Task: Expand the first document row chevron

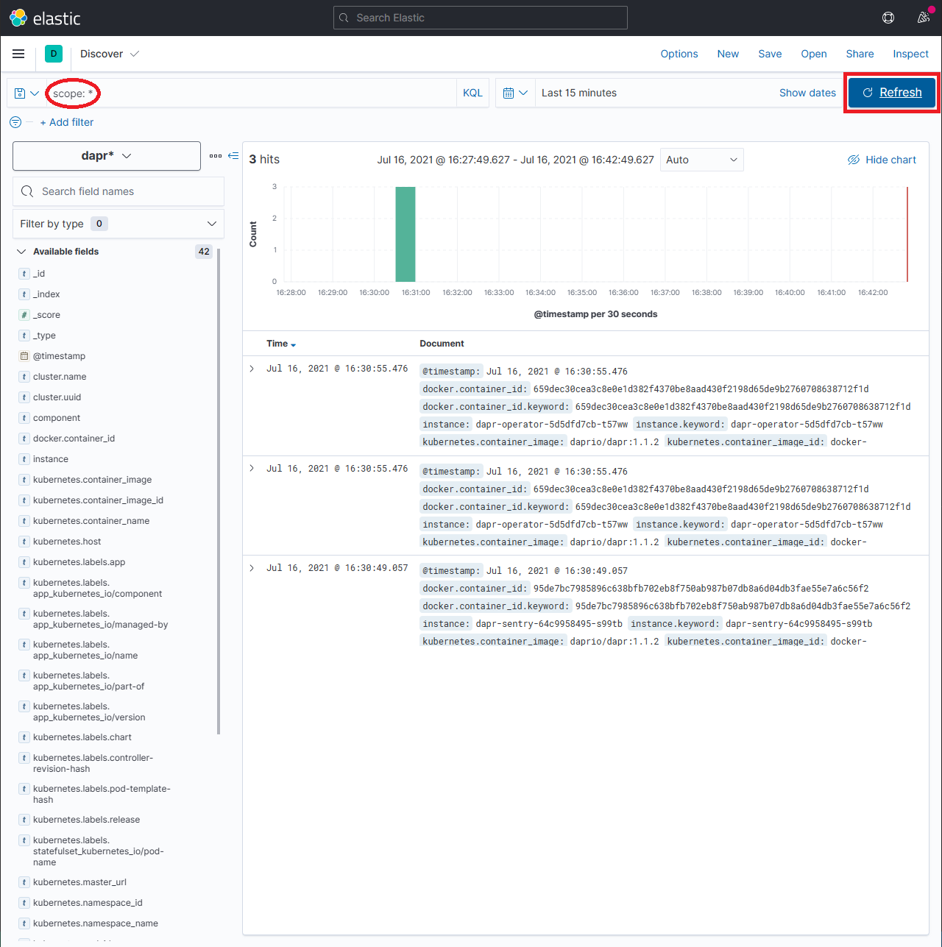Action: tap(251, 369)
